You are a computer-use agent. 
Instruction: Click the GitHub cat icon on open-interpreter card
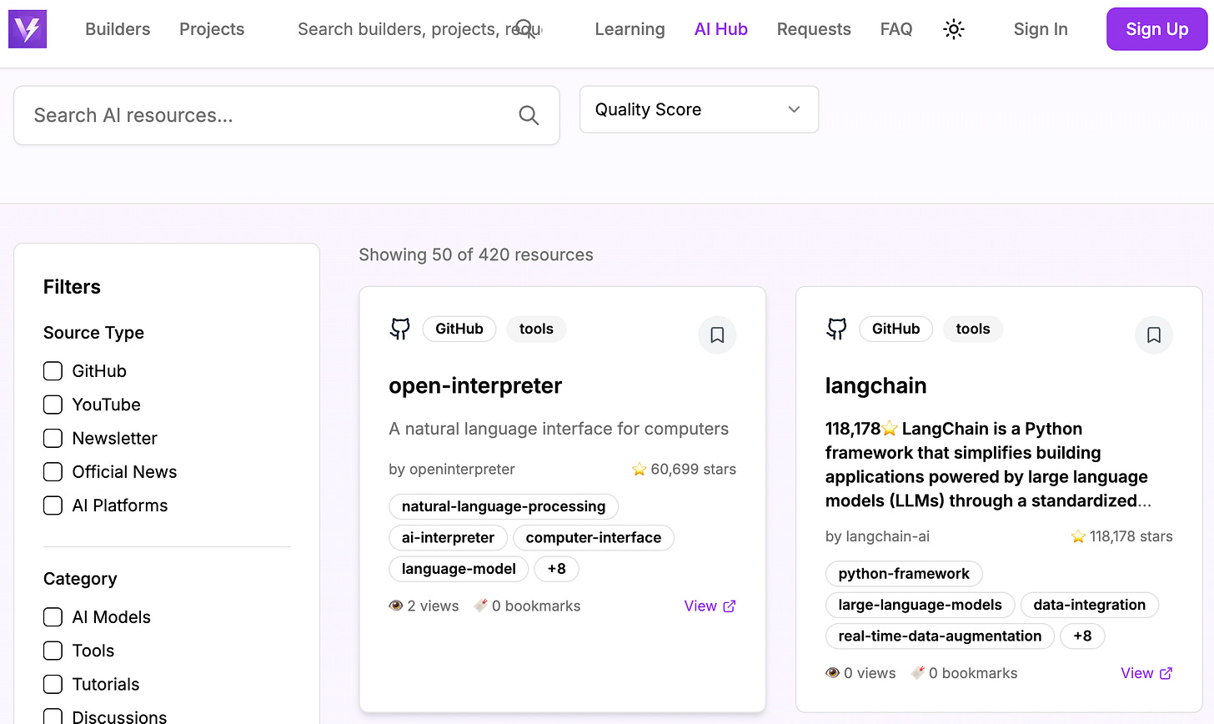tap(400, 329)
